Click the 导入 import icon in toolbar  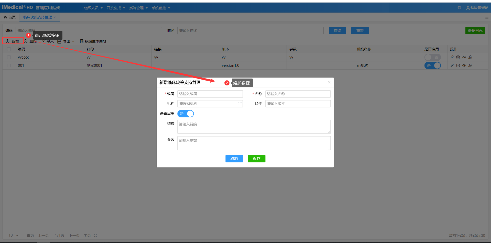(x=44, y=41)
